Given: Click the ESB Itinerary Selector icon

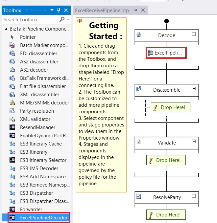Looking at the screenshot, I should pos(12,160).
